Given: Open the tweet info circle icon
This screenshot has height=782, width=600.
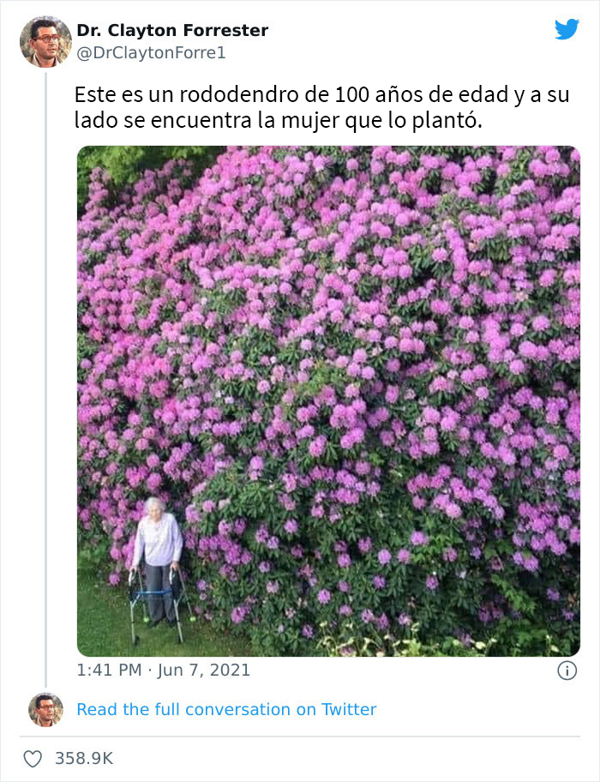Looking at the screenshot, I should (567, 671).
